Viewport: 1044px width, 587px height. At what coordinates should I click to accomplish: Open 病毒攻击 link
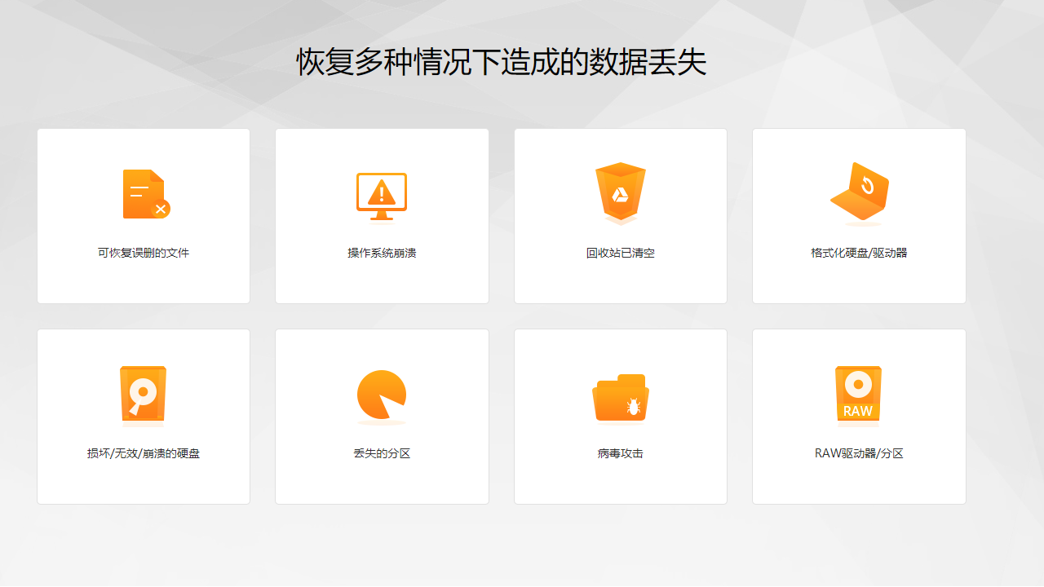(620, 453)
